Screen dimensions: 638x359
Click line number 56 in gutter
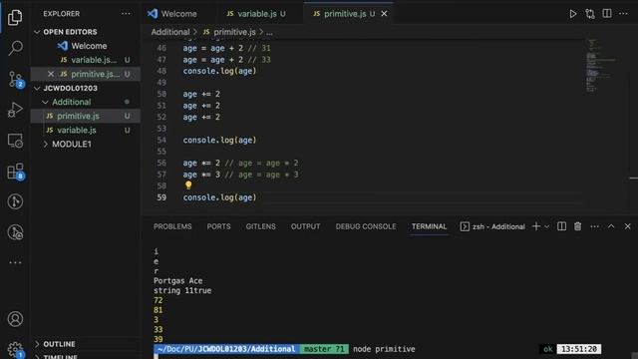pyautogui.click(x=161, y=163)
